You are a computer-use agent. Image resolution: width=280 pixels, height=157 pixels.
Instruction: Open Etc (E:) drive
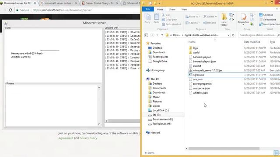point(157,115)
